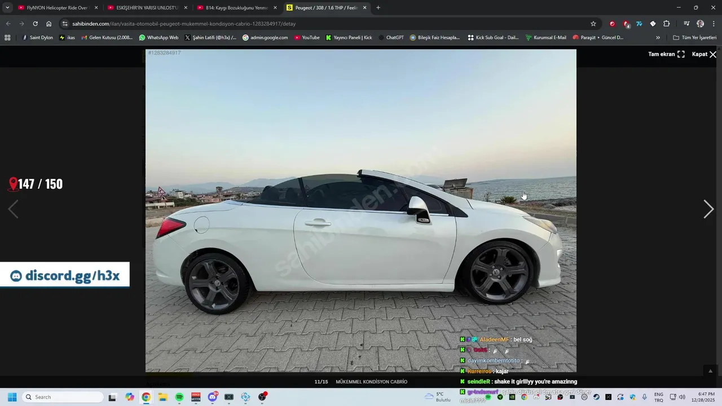The width and height of the screenshot is (722, 406).
Task: Close the Peugeot 308 tab
Action: click(x=364, y=8)
